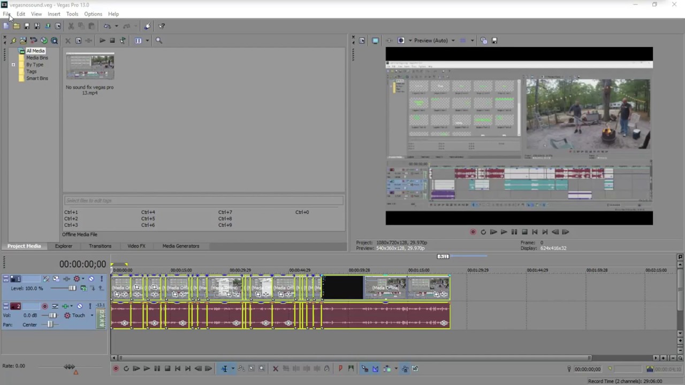The width and height of the screenshot is (685, 385).
Task: Open the Touch automation mode dropdown
Action: [x=92, y=315]
